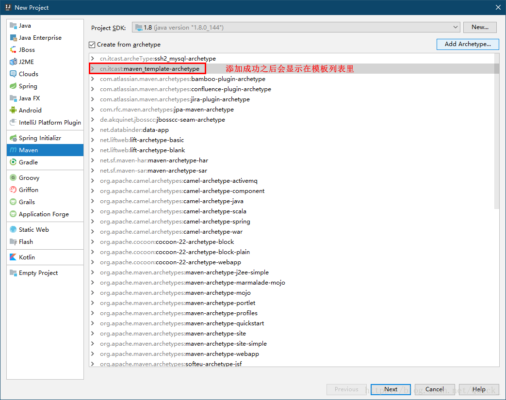Click the Android robot icon

(x=13, y=111)
